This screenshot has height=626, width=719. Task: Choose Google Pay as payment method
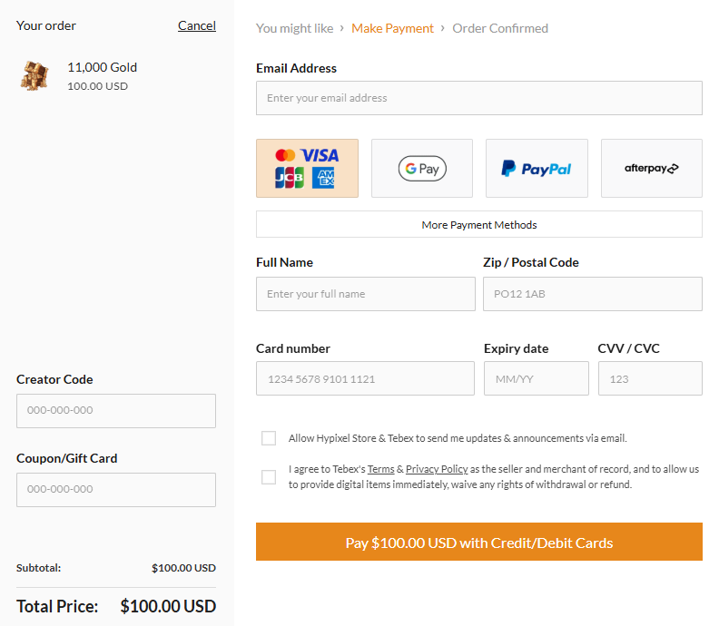(x=421, y=168)
